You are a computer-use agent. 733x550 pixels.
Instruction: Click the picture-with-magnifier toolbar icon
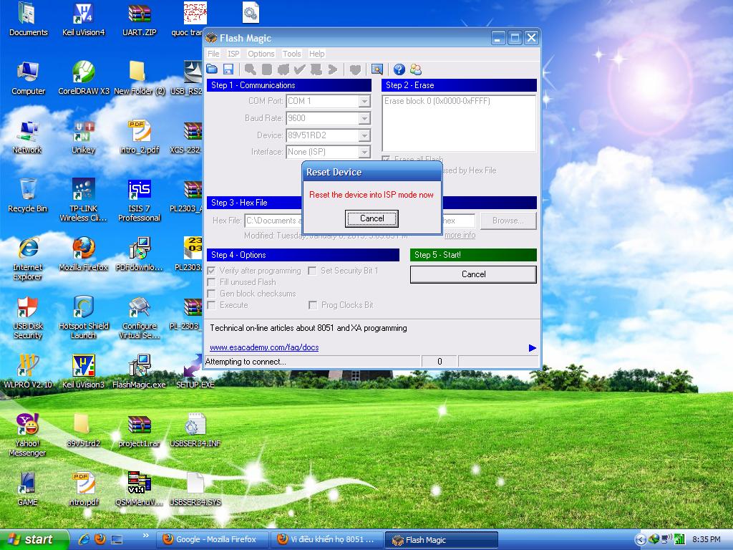pos(377,69)
